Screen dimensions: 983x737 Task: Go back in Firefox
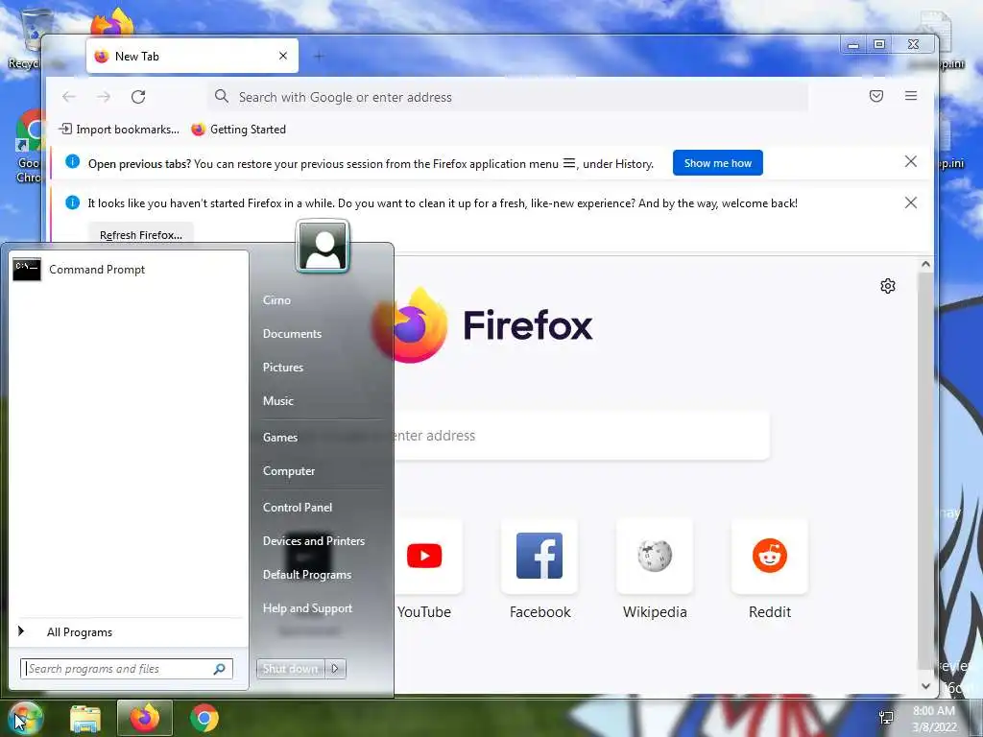pos(69,97)
